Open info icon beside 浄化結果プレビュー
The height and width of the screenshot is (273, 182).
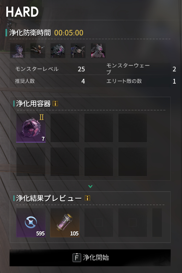tap(87, 198)
